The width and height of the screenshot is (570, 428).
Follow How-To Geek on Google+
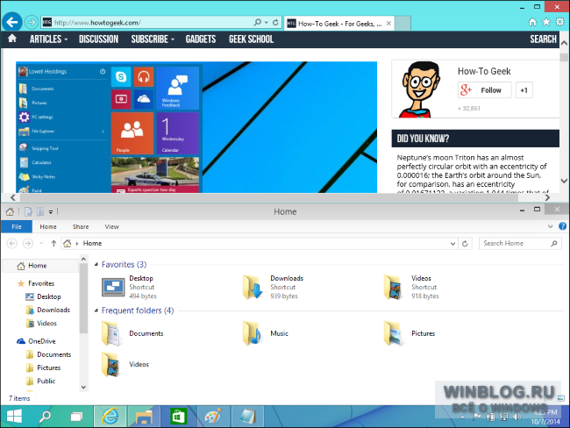pos(485,90)
